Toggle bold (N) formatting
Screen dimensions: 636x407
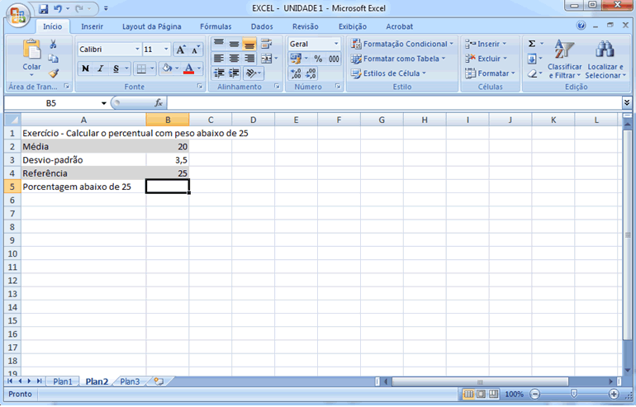click(x=85, y=69)
